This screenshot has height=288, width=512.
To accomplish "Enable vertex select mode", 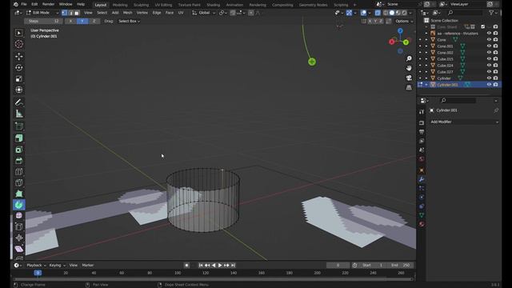I will (x=64, y=13).
